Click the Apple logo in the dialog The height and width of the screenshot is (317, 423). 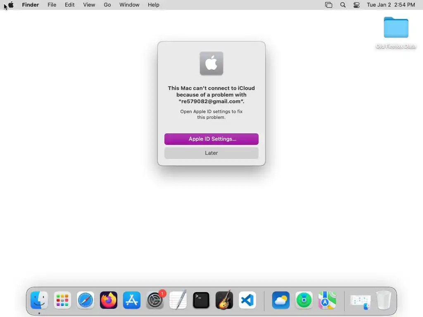(x=211, y=63)
